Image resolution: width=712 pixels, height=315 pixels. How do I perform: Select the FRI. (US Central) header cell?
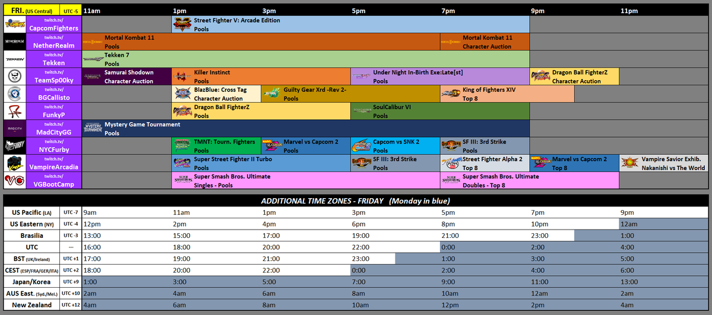(31, 11)
